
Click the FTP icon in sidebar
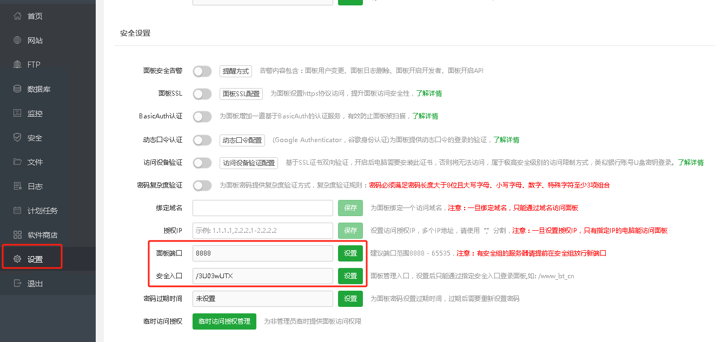point(17,65)
